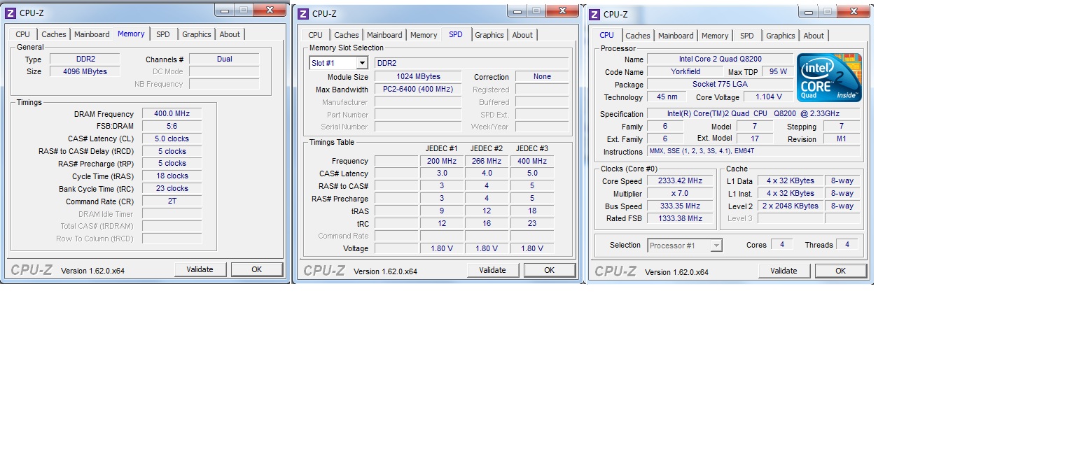Switch to Mainboard tab in the Memory window

click(92, 34)
